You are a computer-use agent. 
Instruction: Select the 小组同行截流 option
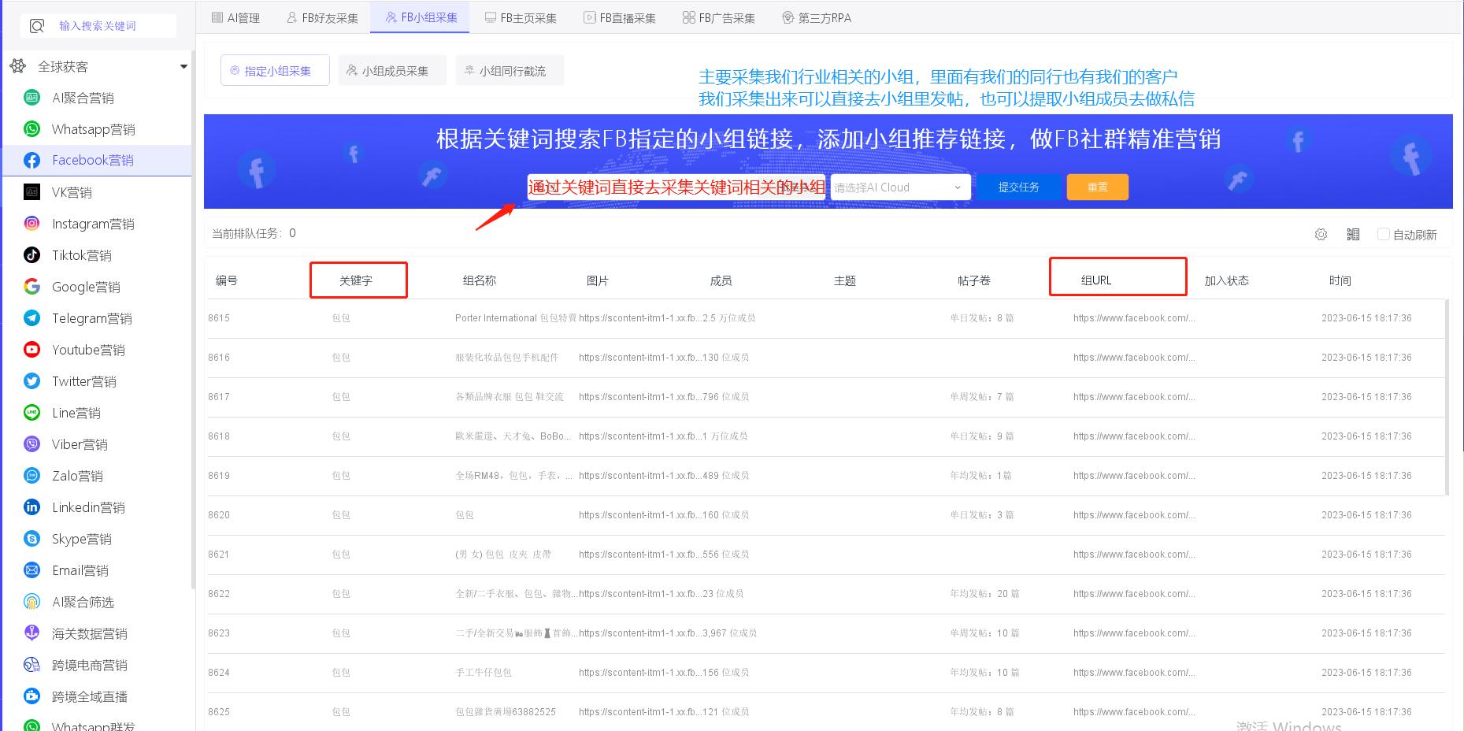tap(510, 70)
